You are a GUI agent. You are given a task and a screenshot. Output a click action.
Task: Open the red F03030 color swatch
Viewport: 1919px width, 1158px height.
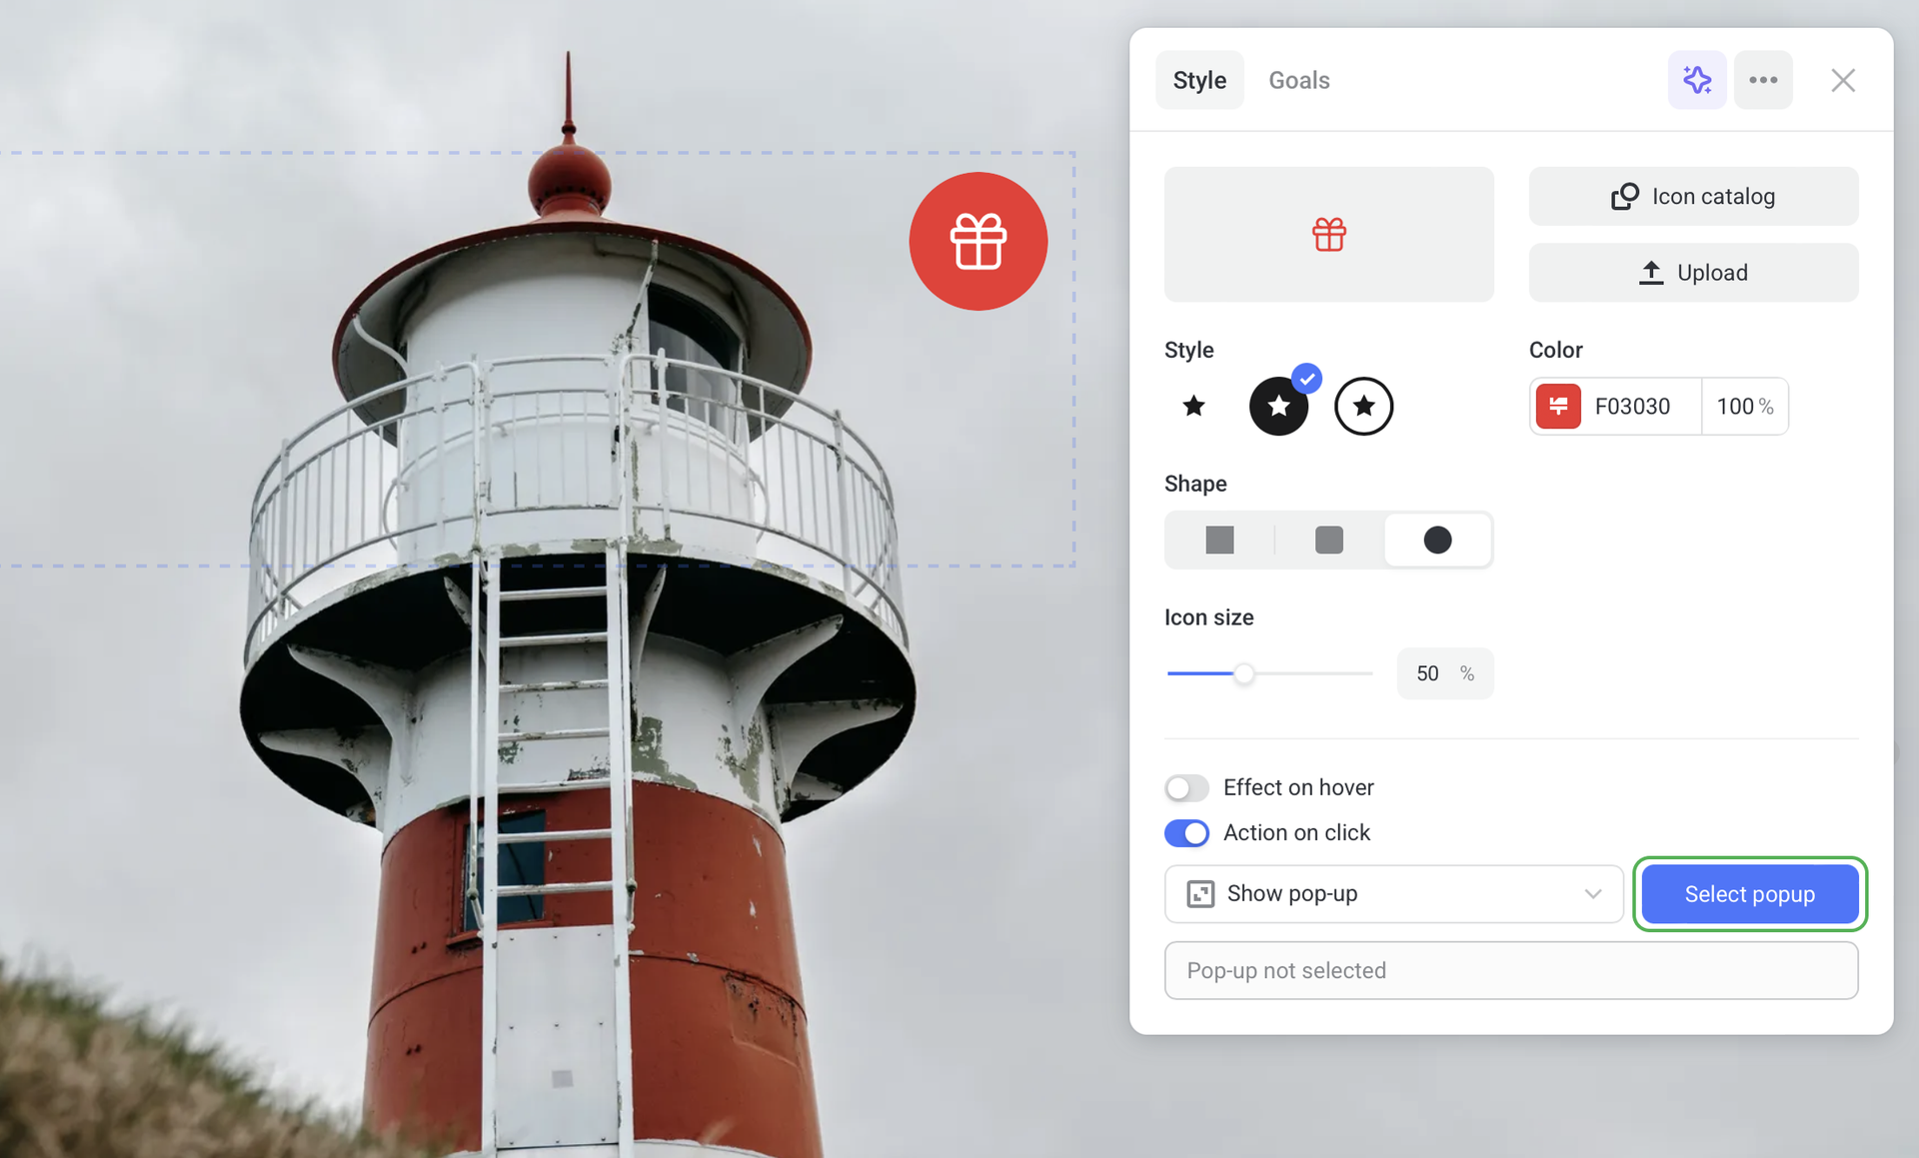click(1557, 407)
